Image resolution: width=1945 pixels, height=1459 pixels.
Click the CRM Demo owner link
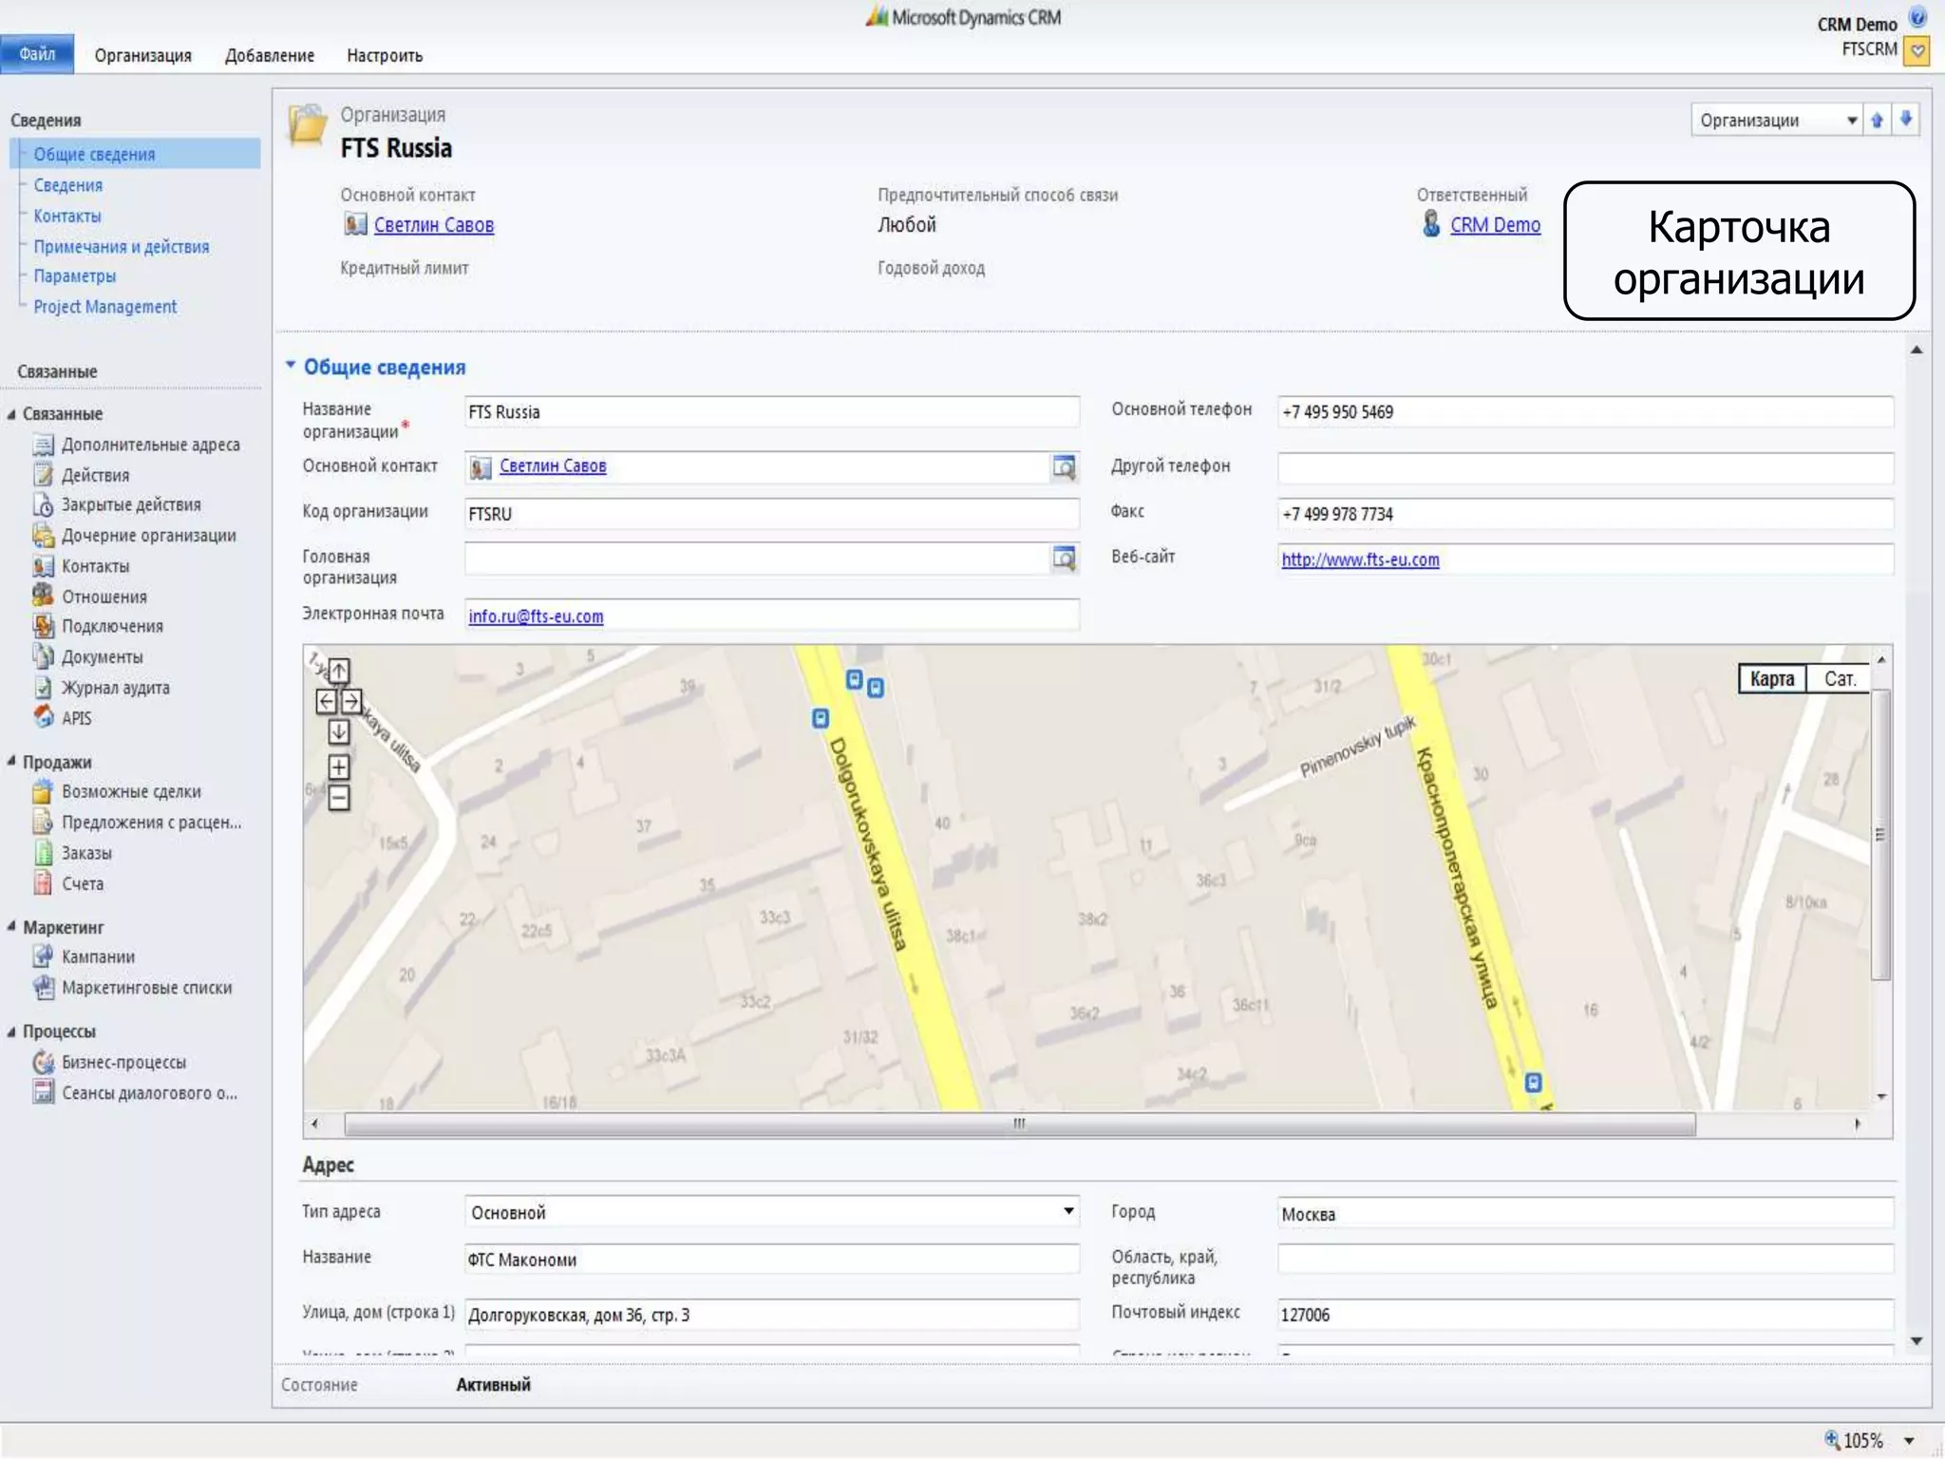(1495, 225)
